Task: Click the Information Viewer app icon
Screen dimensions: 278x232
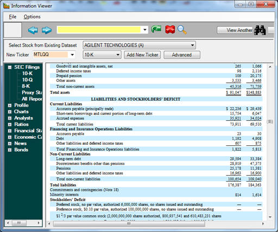Action: click(7, 6)
